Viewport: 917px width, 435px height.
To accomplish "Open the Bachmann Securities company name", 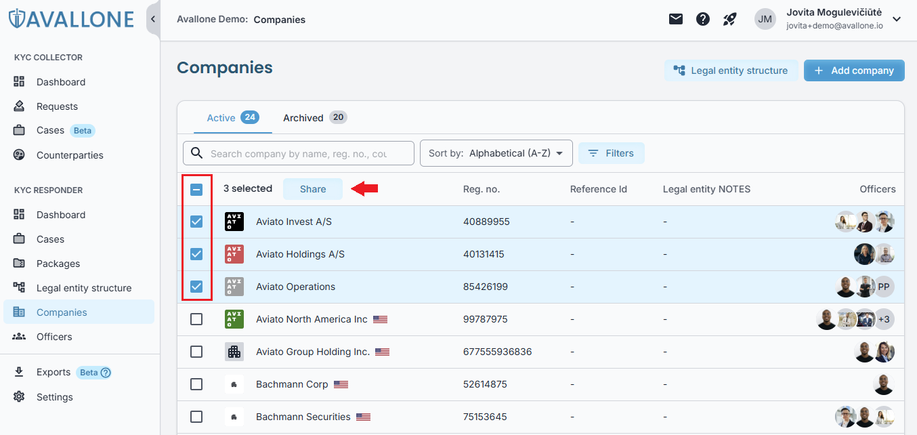I will pyautogui.click(x=303, y=417).
